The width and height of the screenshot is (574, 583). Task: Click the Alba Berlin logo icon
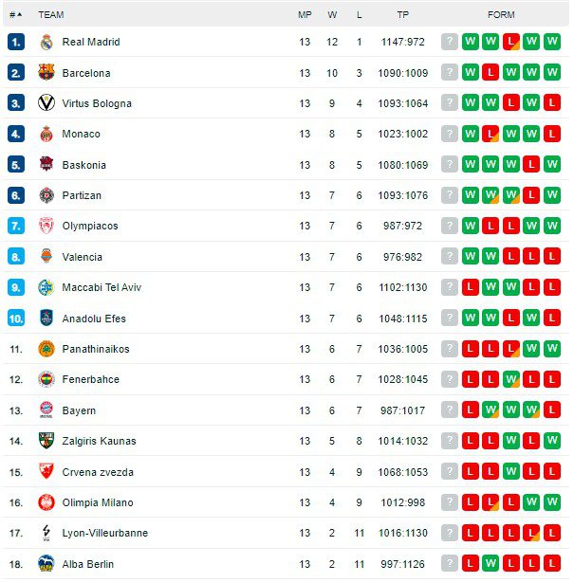(x=46, y=564)
